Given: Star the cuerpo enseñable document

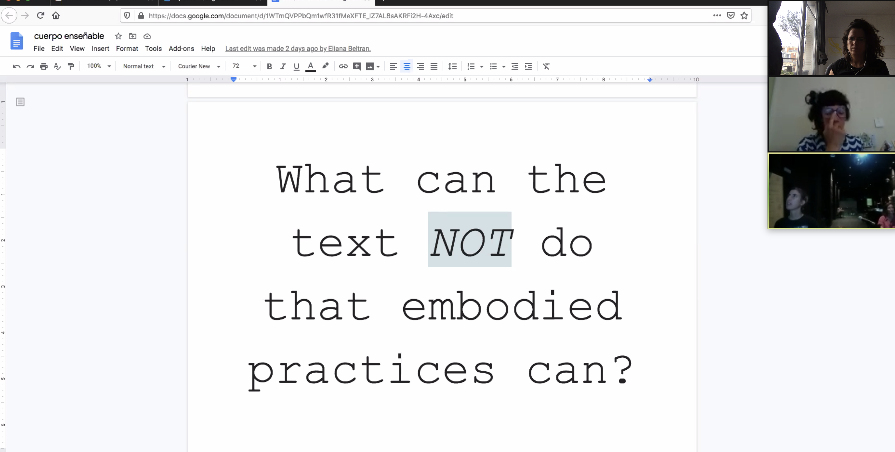Looking at the screenshot, I should 118,36.
